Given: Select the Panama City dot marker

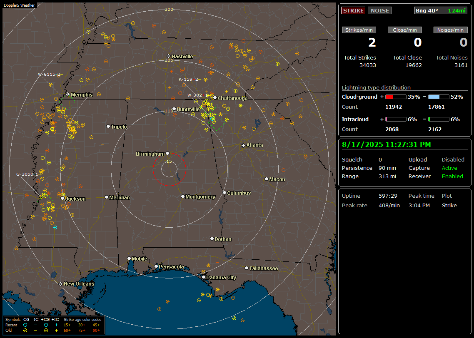Looking at the screenshot, I should [204, 277].
